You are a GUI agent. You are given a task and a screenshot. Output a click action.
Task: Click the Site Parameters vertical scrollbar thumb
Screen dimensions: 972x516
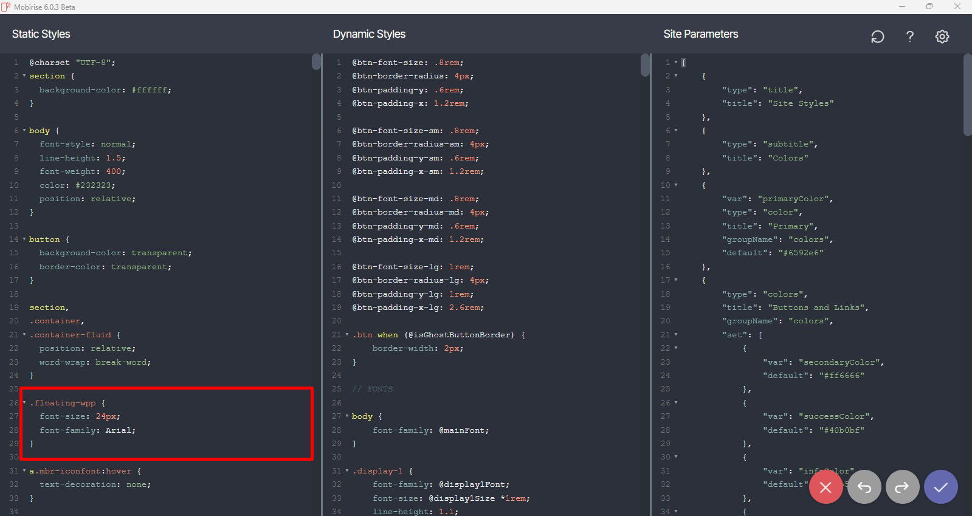[967, 94]
